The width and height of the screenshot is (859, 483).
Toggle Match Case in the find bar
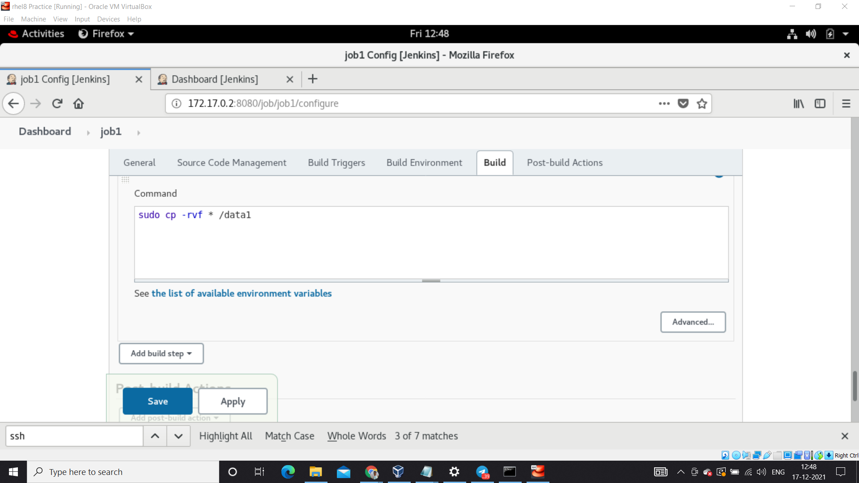coord(289,436)
